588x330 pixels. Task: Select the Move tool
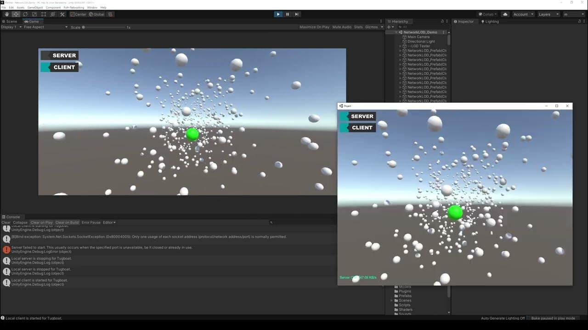click(x=16, y=14)
